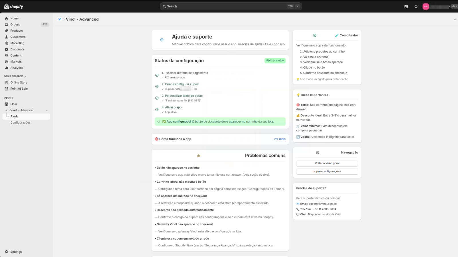Open the notifications bell icon

(x=416, y=6)
